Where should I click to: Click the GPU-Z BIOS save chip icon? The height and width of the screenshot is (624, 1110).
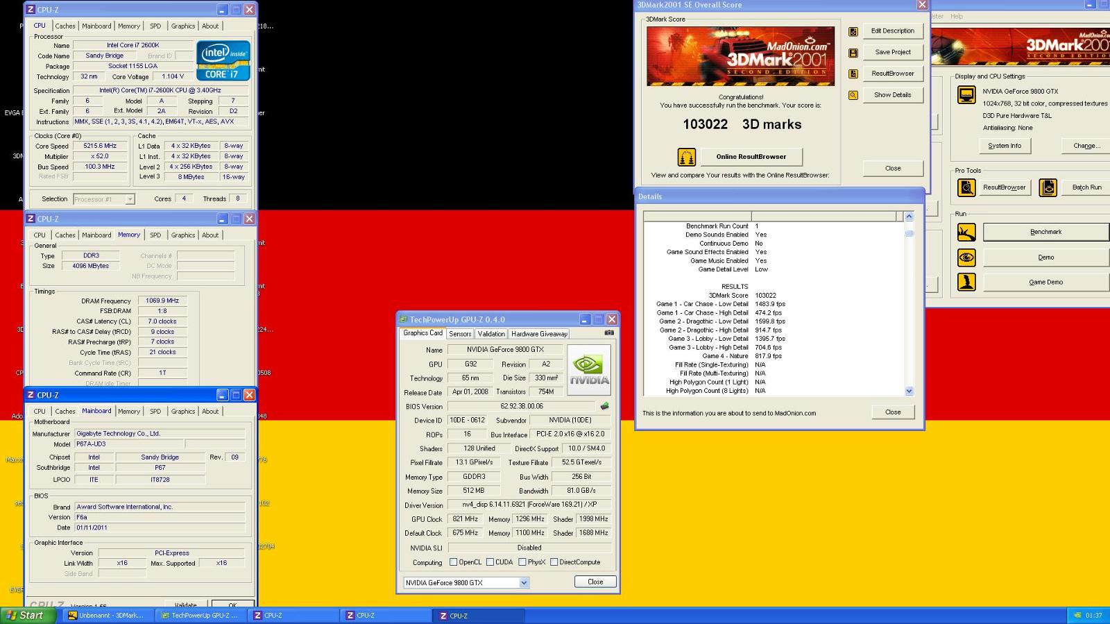point(605,406)
